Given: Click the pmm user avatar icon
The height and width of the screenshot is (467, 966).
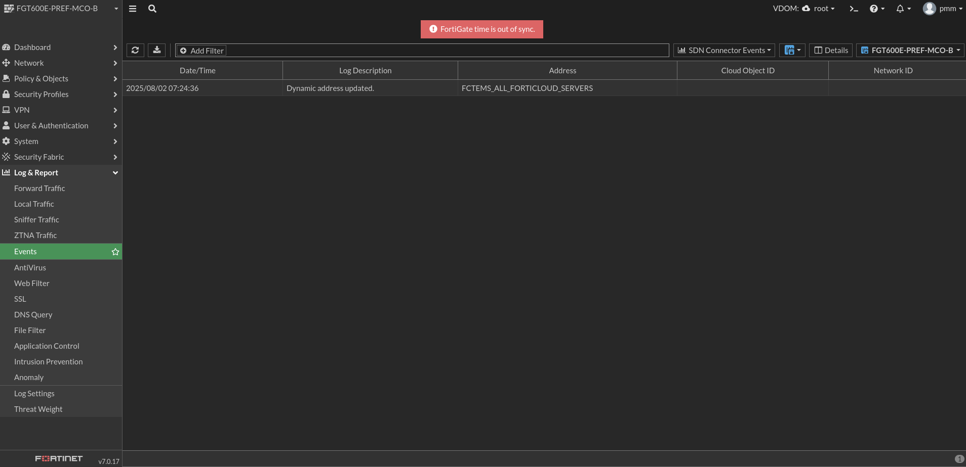Looking at the screenshot, I should click(x=929, y=9).
